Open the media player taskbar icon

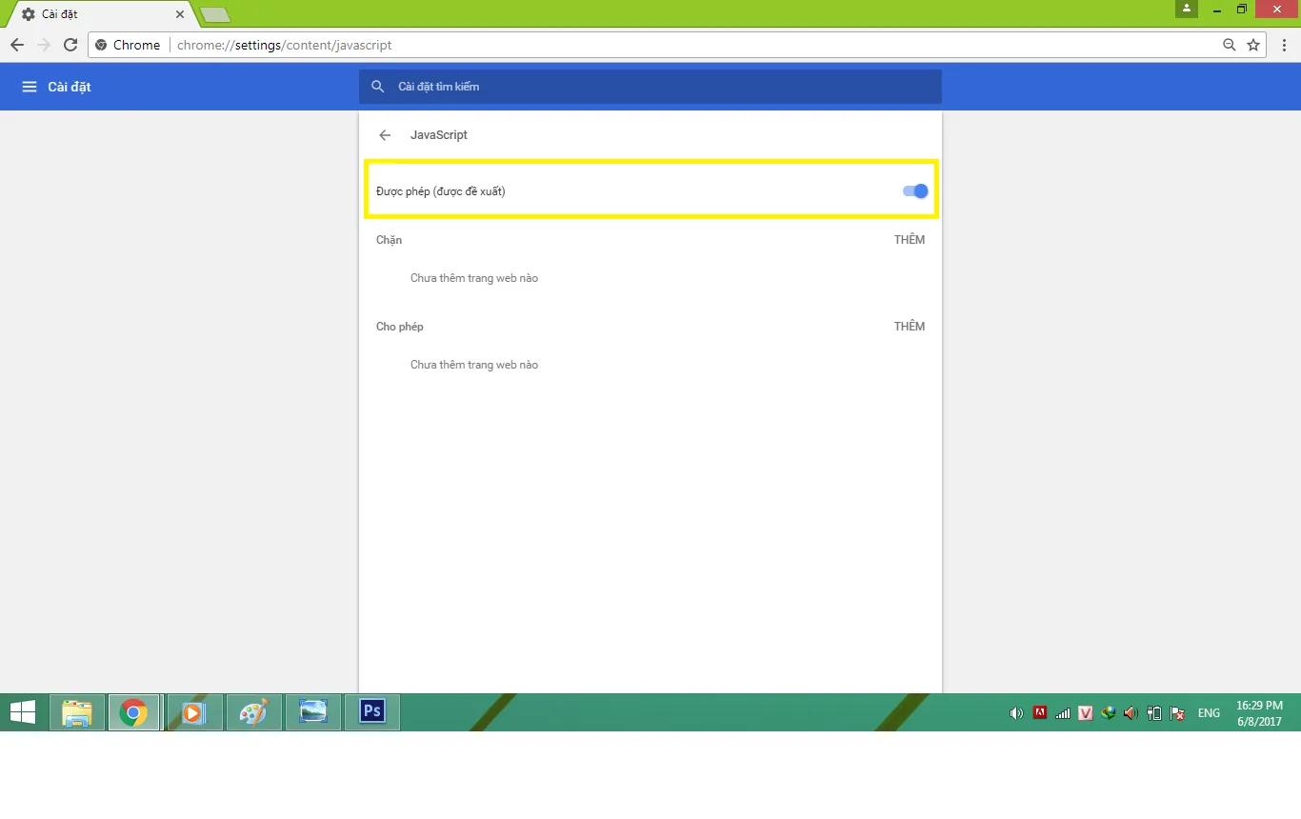coord(194,712)
